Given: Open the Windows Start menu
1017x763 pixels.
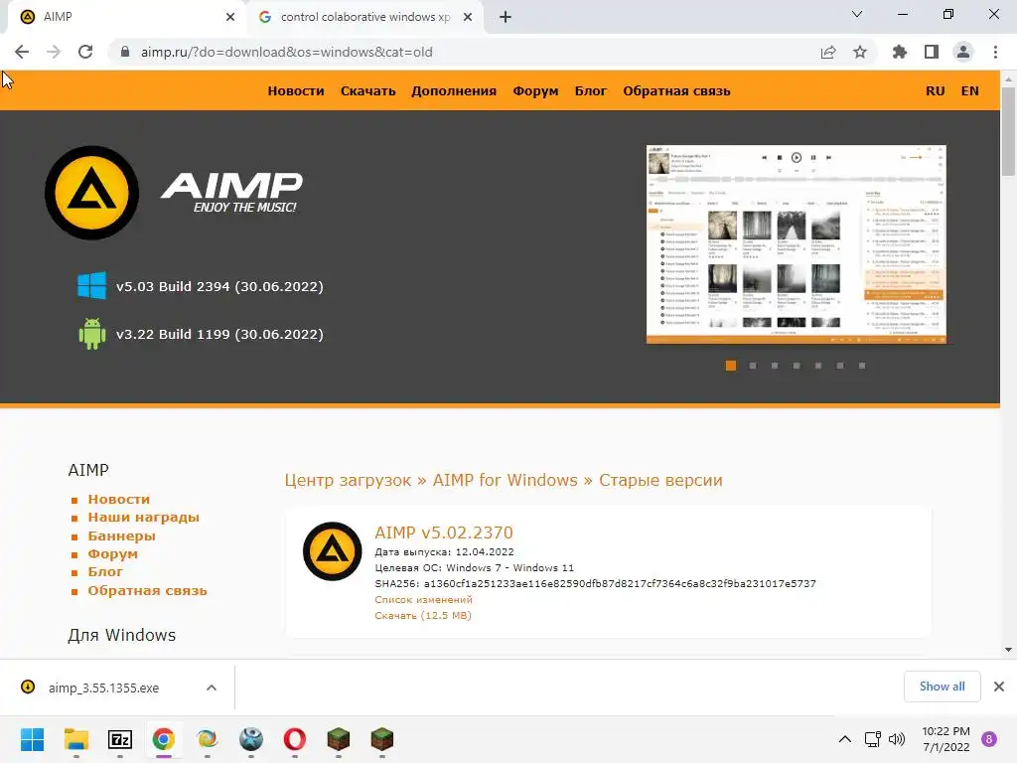Looking at the screenshot, I should pyautogui.click(x=33, y=739).
